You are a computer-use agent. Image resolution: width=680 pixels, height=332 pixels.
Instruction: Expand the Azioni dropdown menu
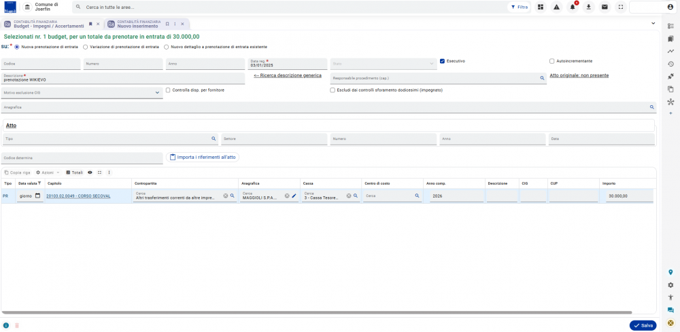48,172
